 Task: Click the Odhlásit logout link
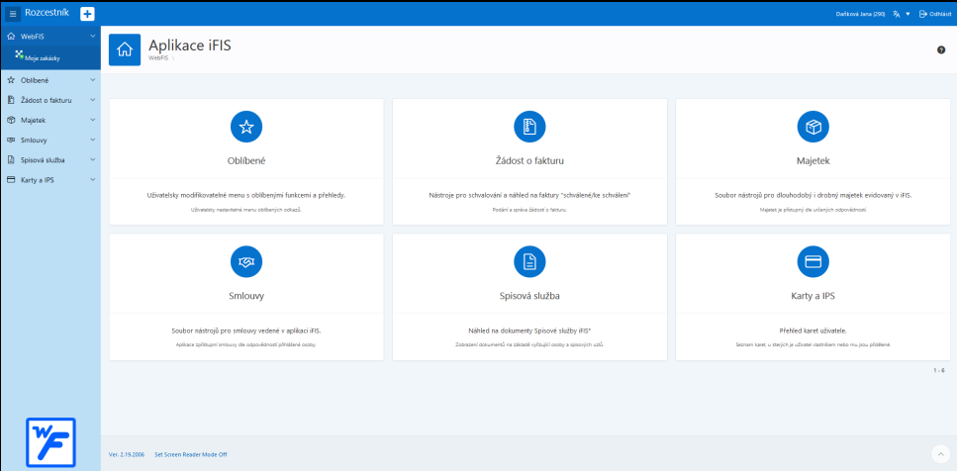[936, 14]
